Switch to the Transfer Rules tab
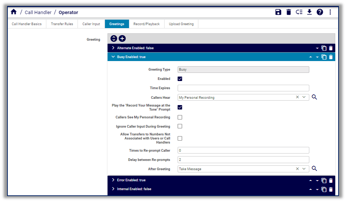The width and height of the screenshot is (346, 202). [62, 24]
